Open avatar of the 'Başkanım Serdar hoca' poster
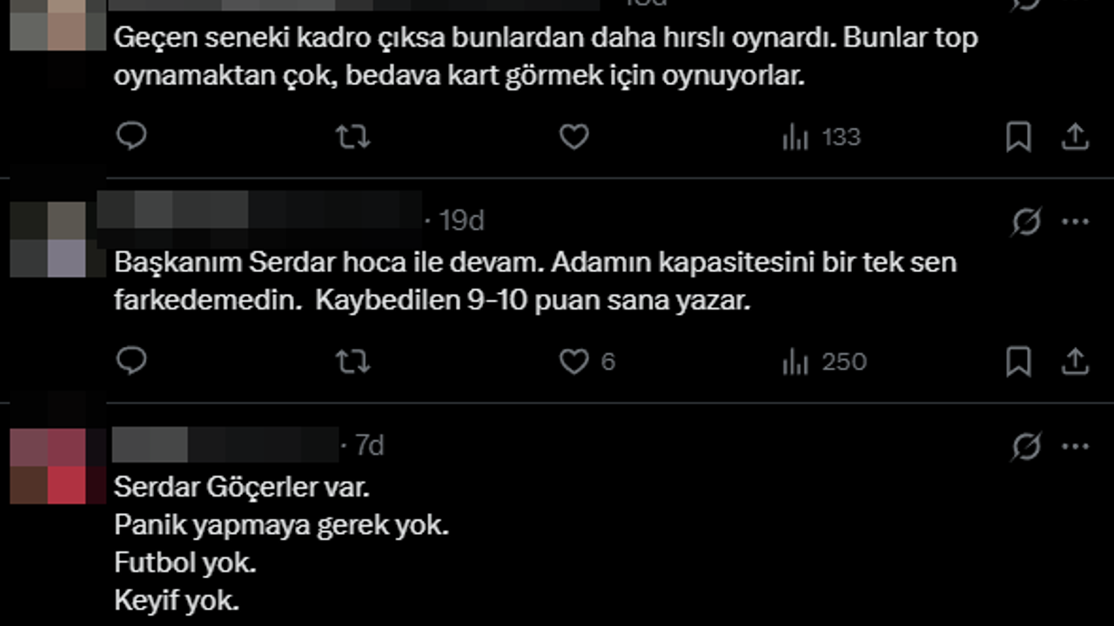The image size is (1114, 626). [48, 239]
